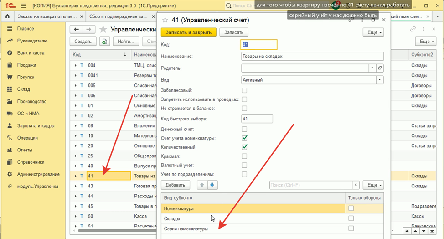Toggle Не отражается в балансе checkbox
Image resolution: width=444 pixels, height=239 pixels.
(244, 109)
